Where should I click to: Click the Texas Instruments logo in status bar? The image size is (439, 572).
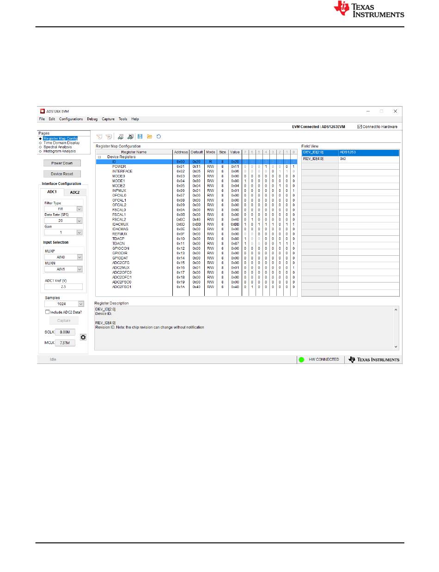[374, 359]
